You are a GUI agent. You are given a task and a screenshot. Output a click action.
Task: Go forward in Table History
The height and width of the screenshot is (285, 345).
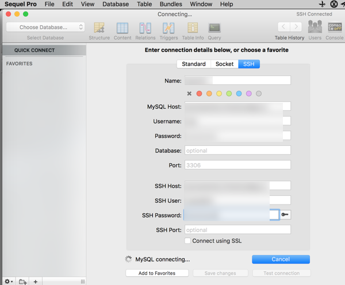click(x=296, y=27)
